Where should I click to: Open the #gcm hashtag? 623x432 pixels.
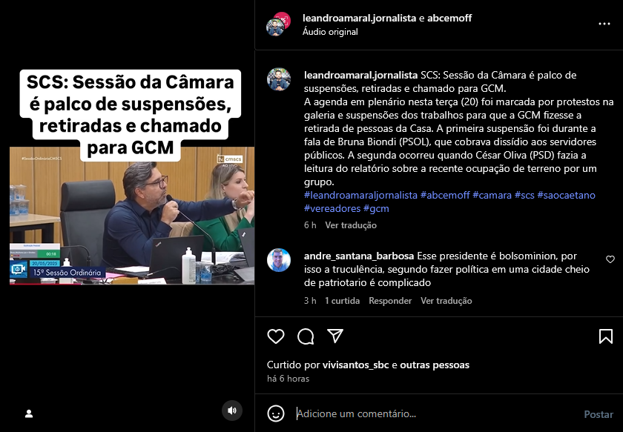(x=376, y=208)
